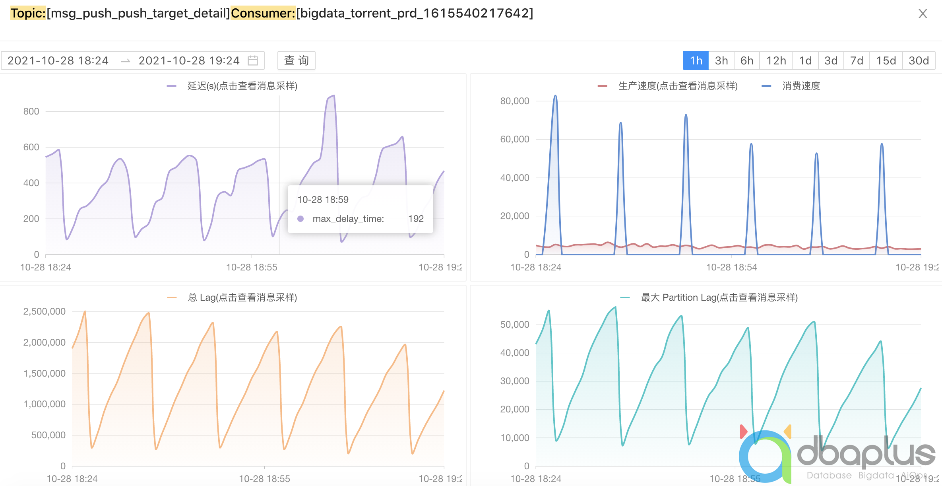Click the 10-28 18:54 label on speed chart axis

pos(731,267)
